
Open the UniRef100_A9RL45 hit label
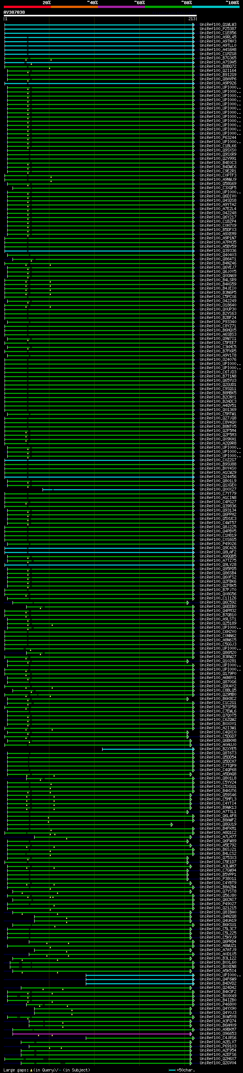(x=218, y=37)
